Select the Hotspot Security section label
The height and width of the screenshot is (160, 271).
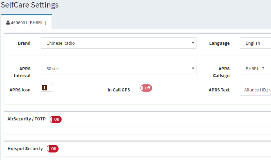coord(25,149)
